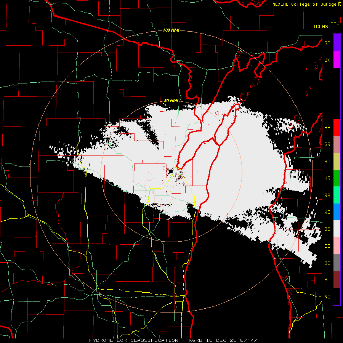Click the GR legend label
The height and width of the screenshot is (343, 343).
pos(327,144)
